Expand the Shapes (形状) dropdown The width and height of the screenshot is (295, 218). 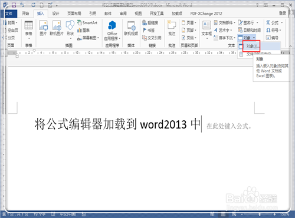(x=71, y=38)
